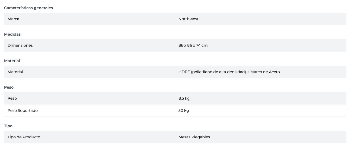351x147 pixels.
Task: Click the 'Tipo de Producto' row label
Action: 24,137
